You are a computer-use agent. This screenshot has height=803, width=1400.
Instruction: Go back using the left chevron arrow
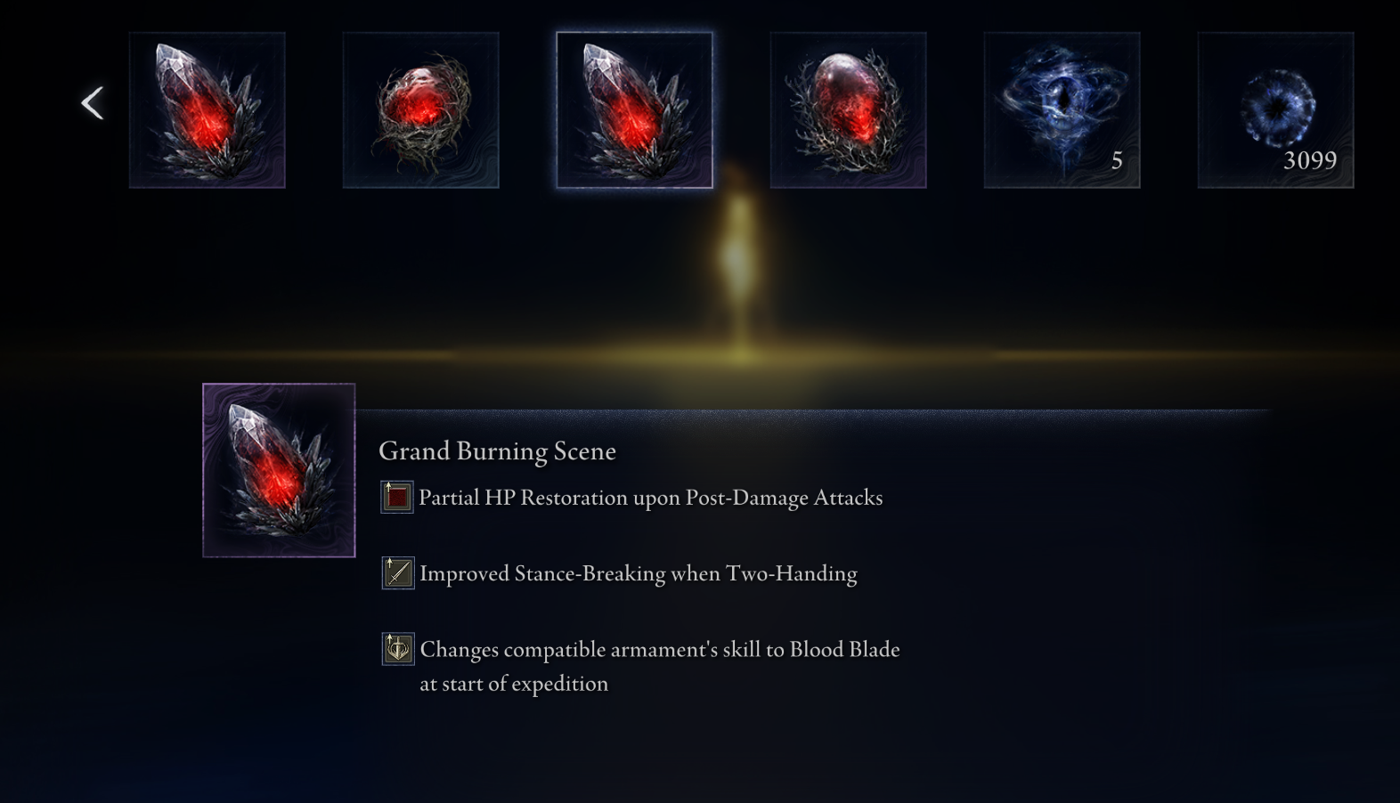92,103
